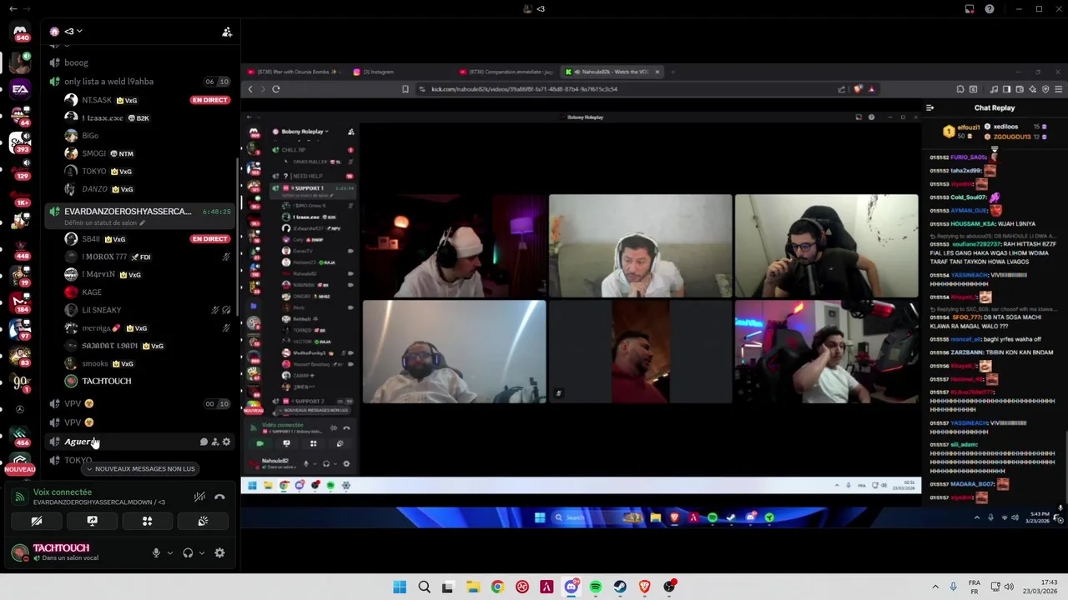Open Google Chrome from taskbar
The image size is (1068, 600).
(x=497, y=587)
